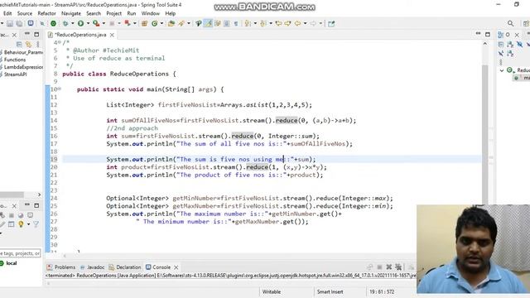Screen dimensions: 530x298
Task: Click the toolbar search magnifier icon
Action: [x=510, y=23]
